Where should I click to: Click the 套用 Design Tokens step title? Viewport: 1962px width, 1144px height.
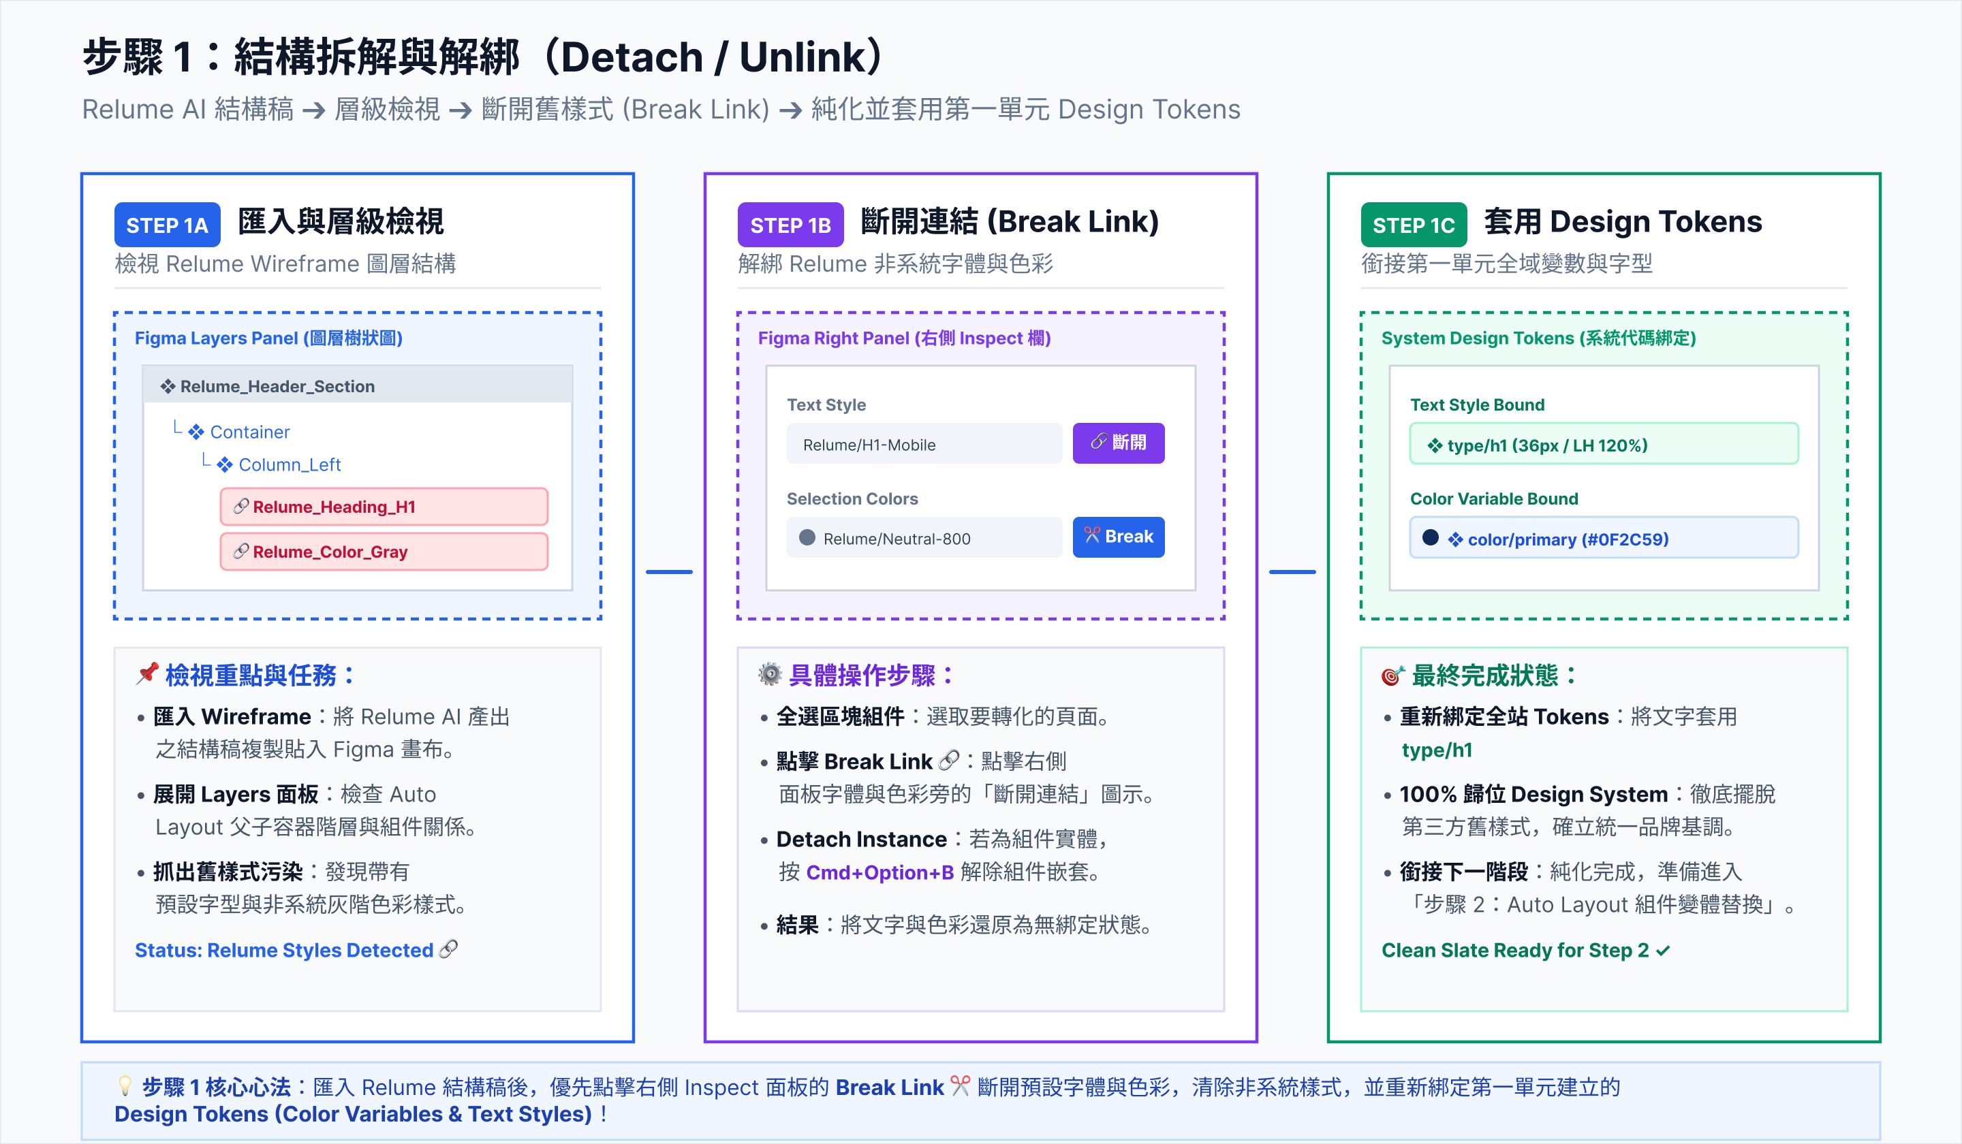(x=1623, y=222)
